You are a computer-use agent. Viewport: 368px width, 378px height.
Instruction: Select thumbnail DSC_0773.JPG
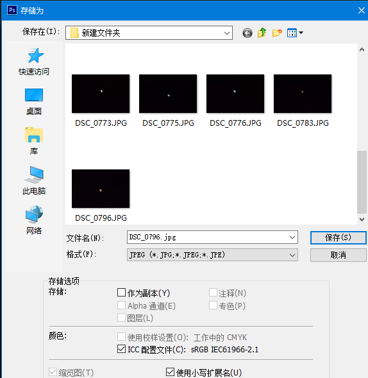coord(101,94)
